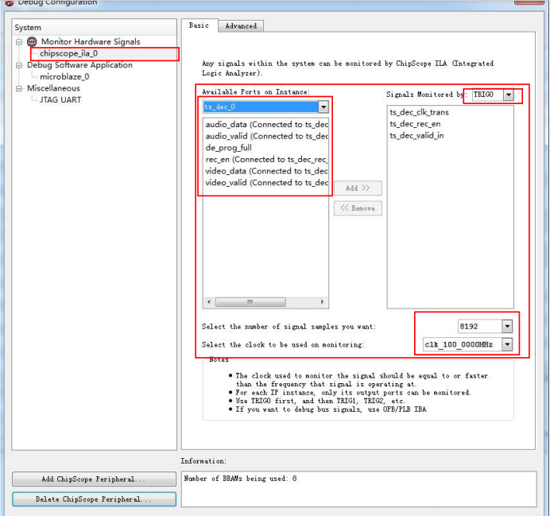The height and width of the screenshot is (516, 550).
Task: Open the clk_100_0000MHz clock dropdown
Action: click(507, 344)
